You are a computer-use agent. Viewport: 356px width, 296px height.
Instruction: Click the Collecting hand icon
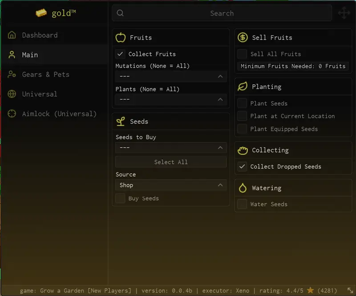[x=243, y=150]
